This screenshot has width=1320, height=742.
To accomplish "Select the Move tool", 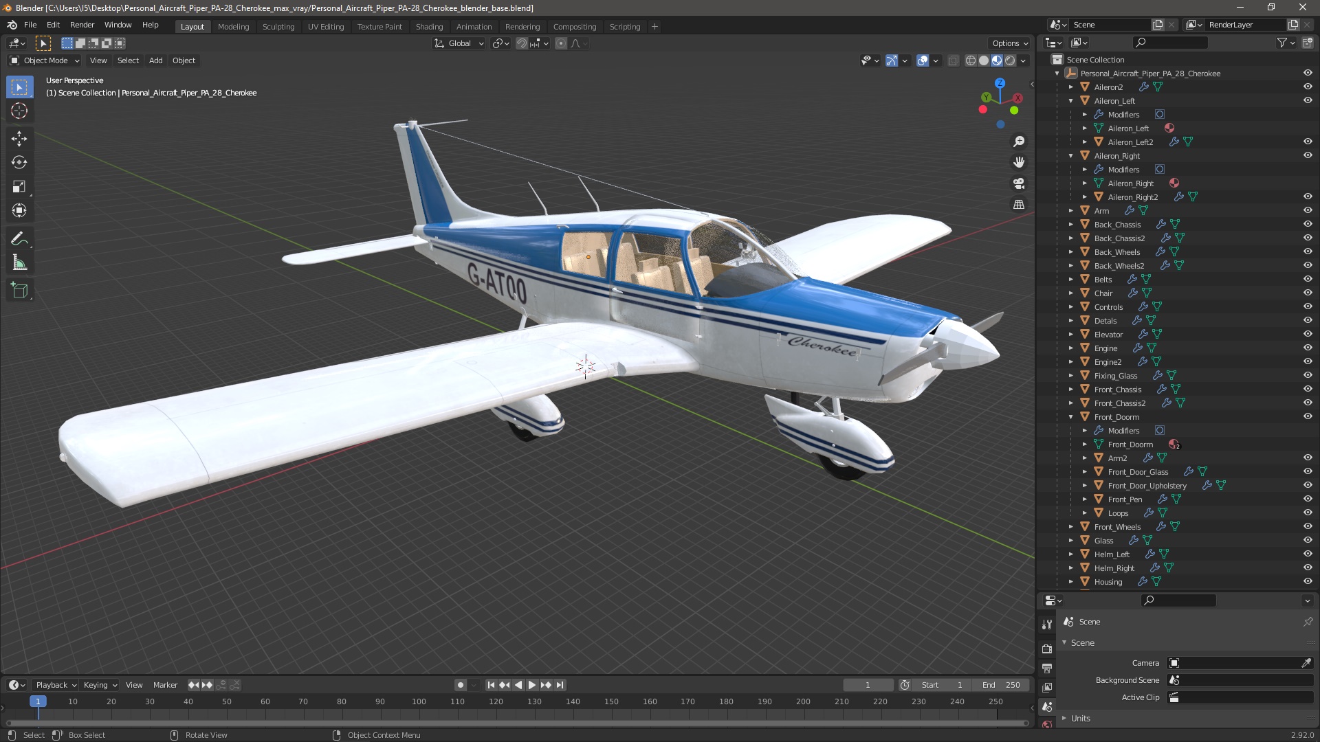I will pos(19,138).
